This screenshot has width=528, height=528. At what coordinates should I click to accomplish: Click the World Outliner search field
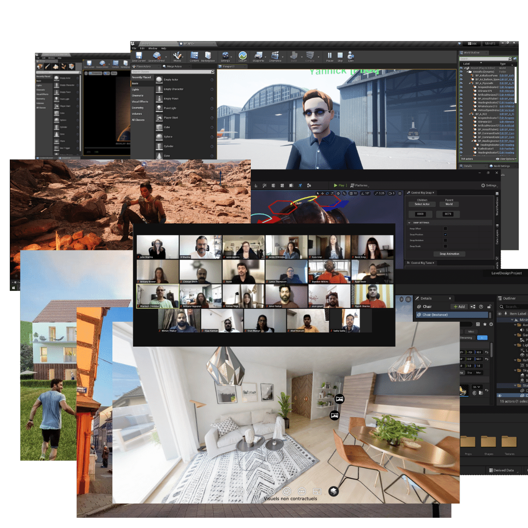pyautogui.click(x=485, y=59)
